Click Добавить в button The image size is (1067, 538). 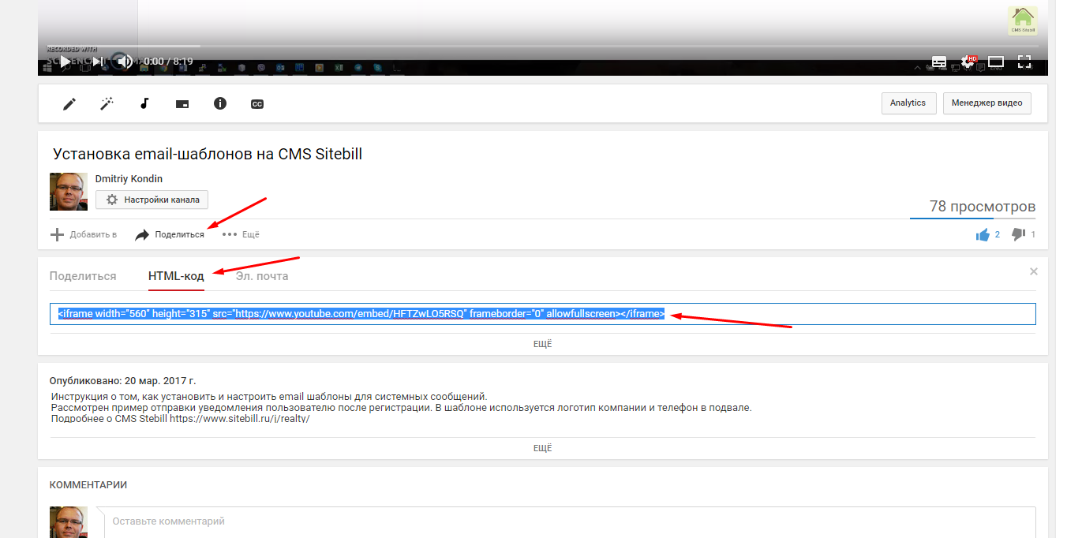click(x=84, y=234)
